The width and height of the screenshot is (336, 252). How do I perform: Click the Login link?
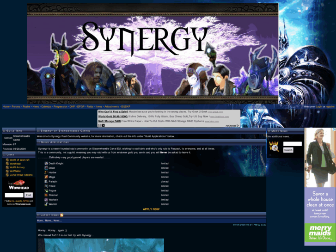click(x=319, y=107)
